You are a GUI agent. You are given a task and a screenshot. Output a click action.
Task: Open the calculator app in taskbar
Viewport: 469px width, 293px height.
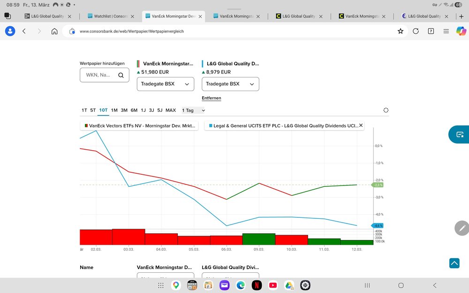click(x=192, y=285)
